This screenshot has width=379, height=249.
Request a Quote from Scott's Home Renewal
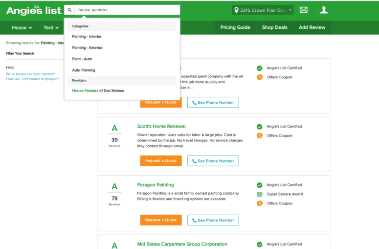click(161, 161)
